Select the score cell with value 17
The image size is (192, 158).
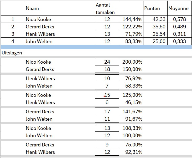107,112
